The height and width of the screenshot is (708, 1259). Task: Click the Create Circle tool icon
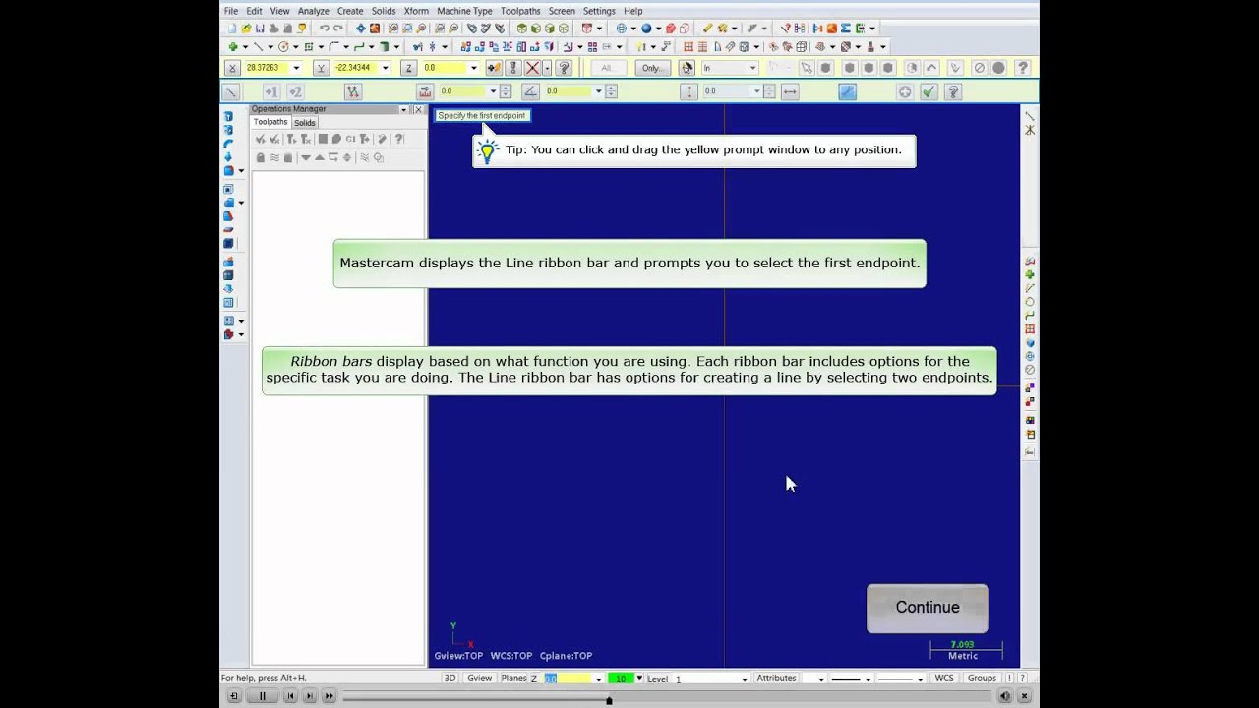pyautogui.click(x=283, y=46)
